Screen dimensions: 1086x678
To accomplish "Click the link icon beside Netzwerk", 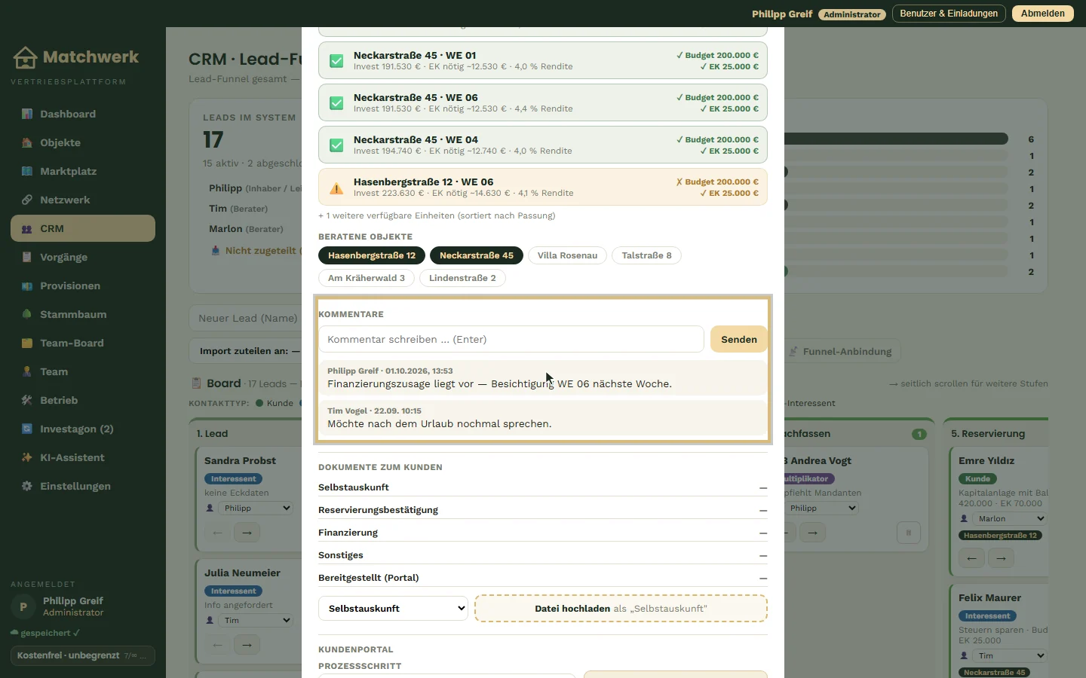I will (27, 200).
